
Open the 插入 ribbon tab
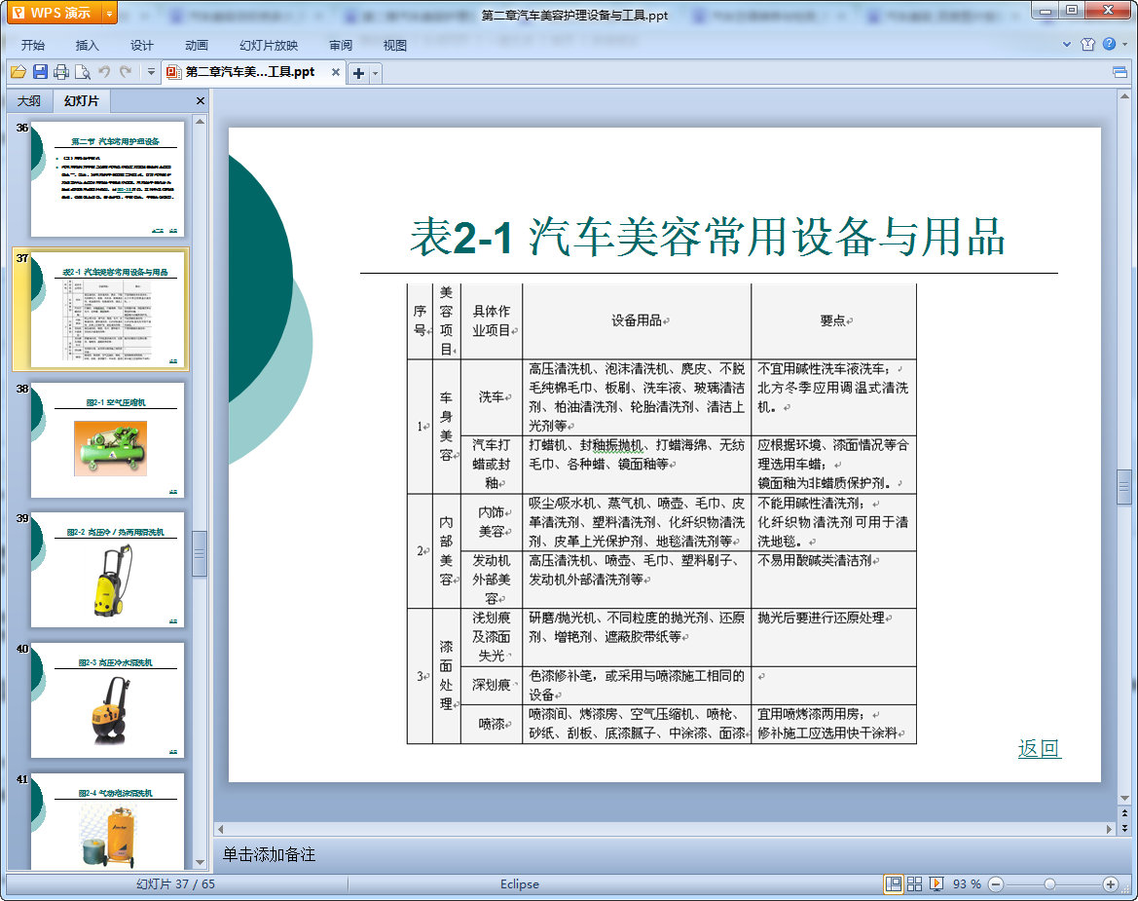[x=87, y=45]
